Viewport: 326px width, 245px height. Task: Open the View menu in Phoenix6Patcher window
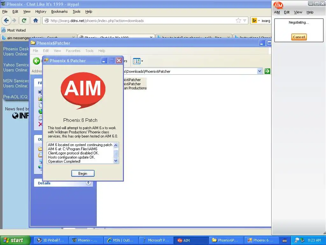(57, 51)
